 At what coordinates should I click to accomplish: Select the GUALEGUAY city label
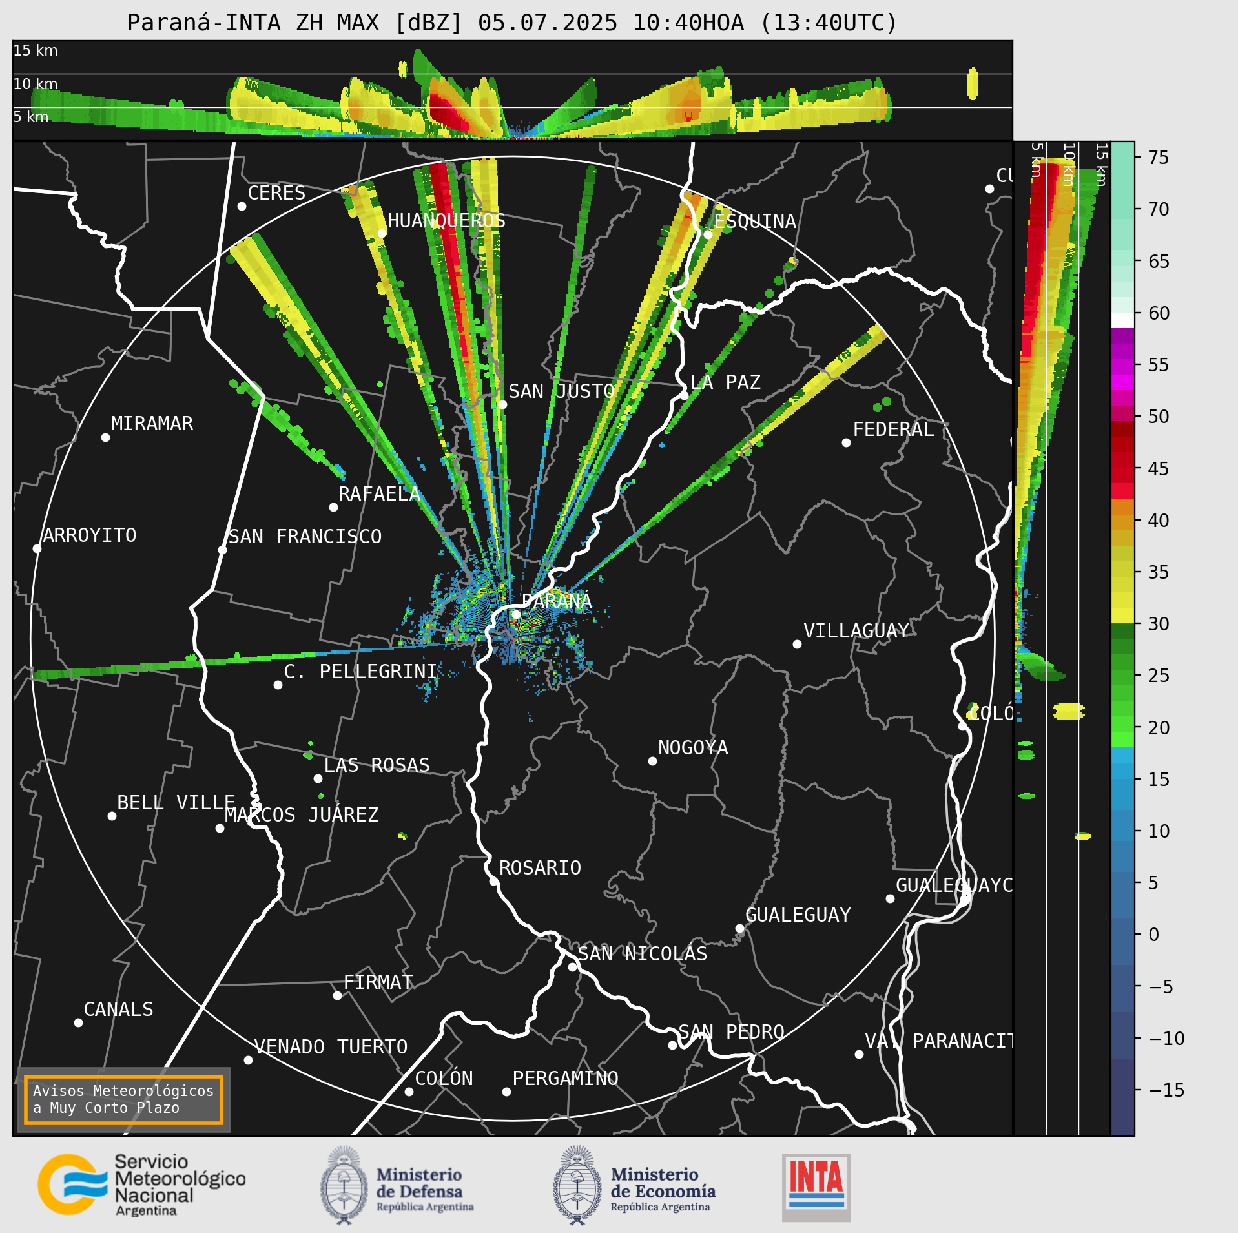tap(798, 915)
